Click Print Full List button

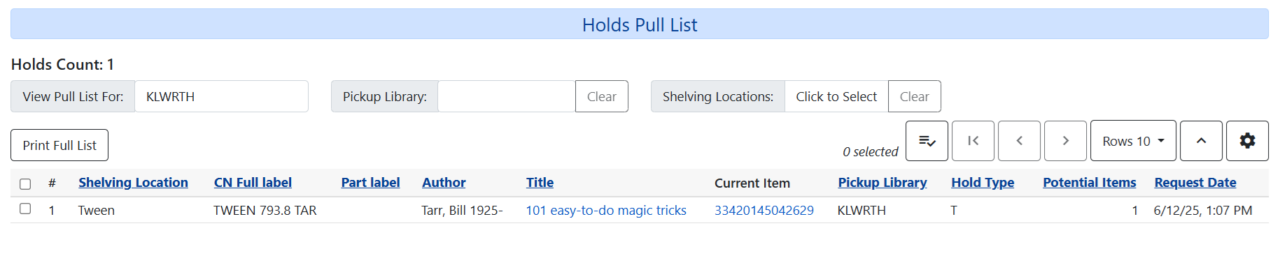pyautogui.click(x=59, y=145)
